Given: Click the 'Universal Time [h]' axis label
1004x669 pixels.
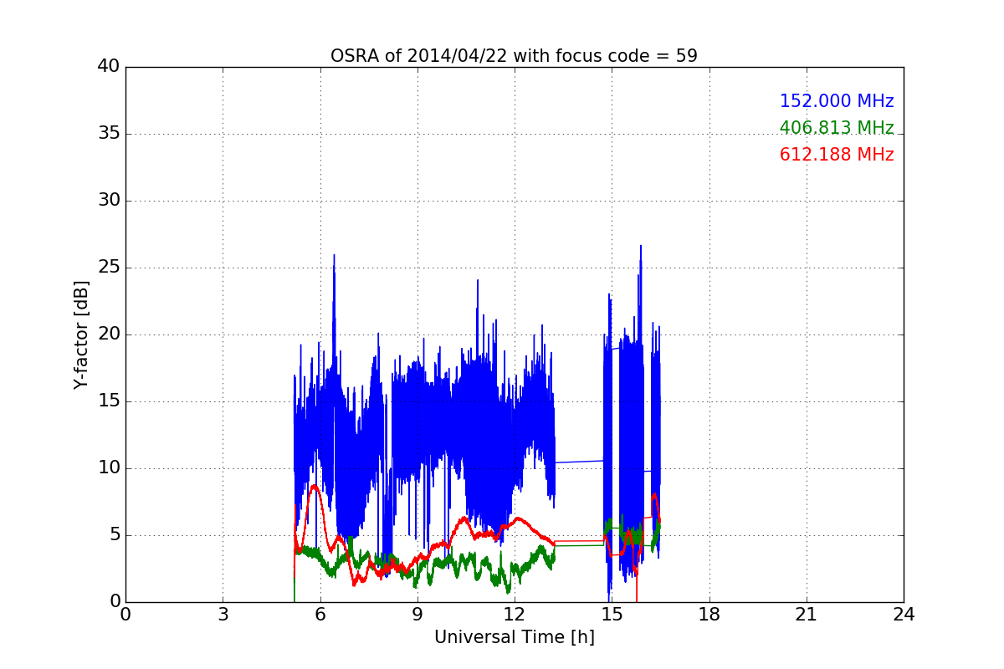Looking at the screenshot, I should pyautogui.click(x=514, y=637).
